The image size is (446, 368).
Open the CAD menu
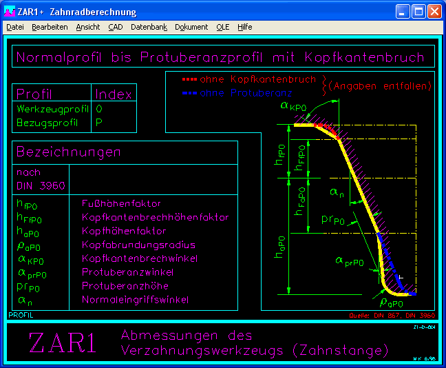(116, 27)
